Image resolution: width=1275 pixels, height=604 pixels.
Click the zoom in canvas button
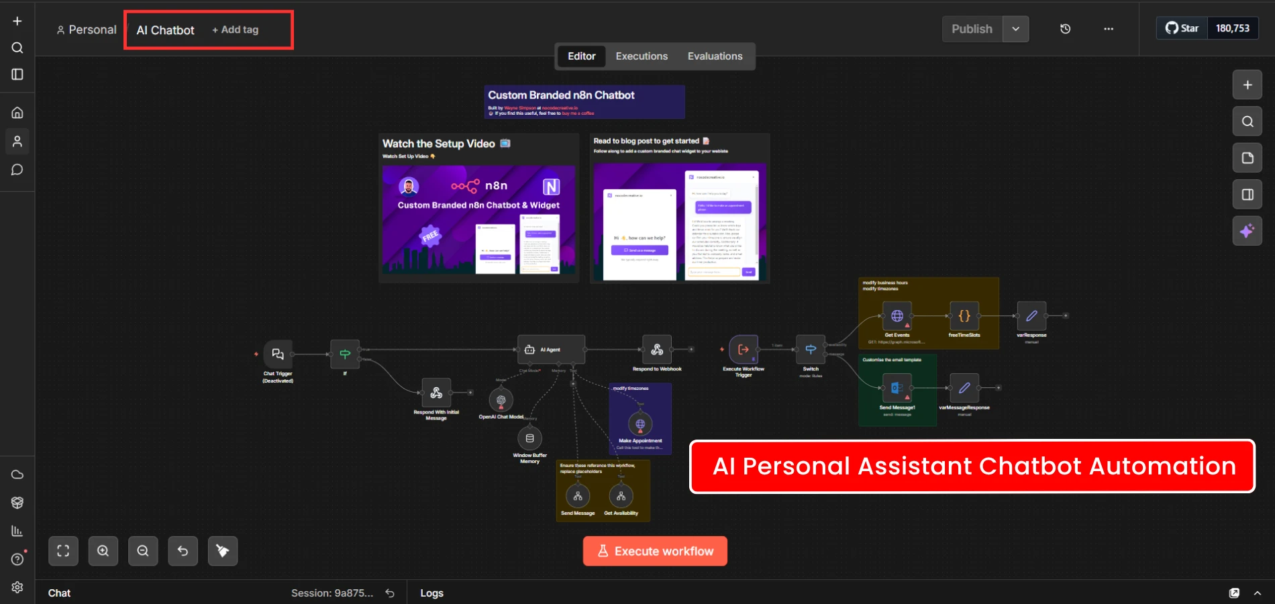click(103, 551)
